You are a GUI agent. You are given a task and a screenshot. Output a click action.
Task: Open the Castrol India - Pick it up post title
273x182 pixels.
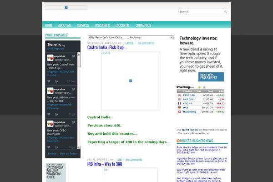107,47
